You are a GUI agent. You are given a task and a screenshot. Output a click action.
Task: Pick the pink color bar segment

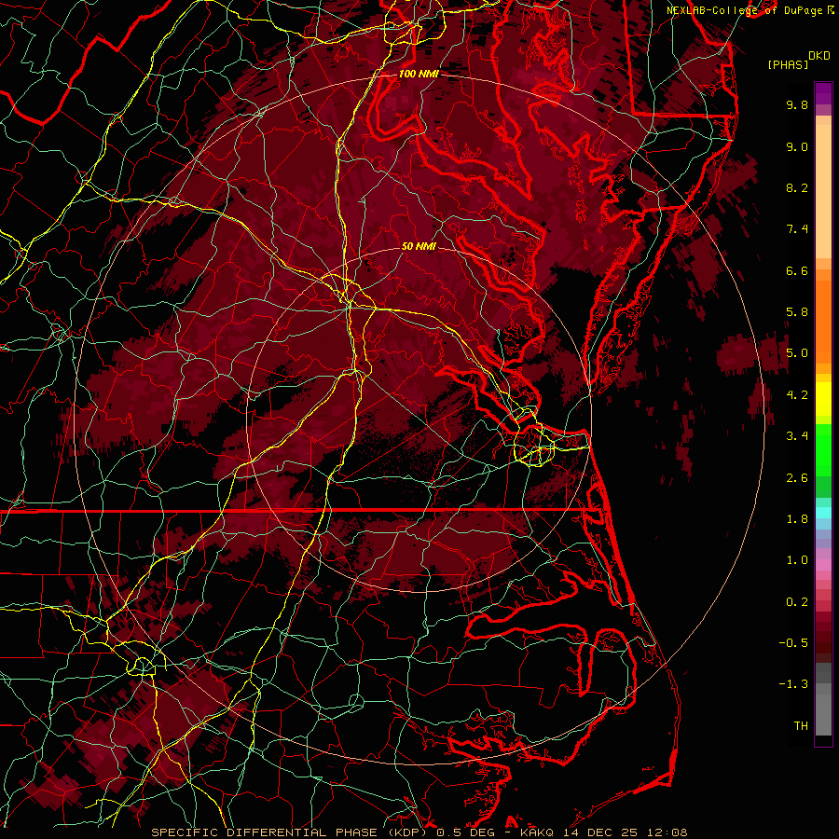coord(823,565)
